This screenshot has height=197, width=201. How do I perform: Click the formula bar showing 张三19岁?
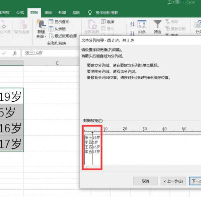coord(51,53)
